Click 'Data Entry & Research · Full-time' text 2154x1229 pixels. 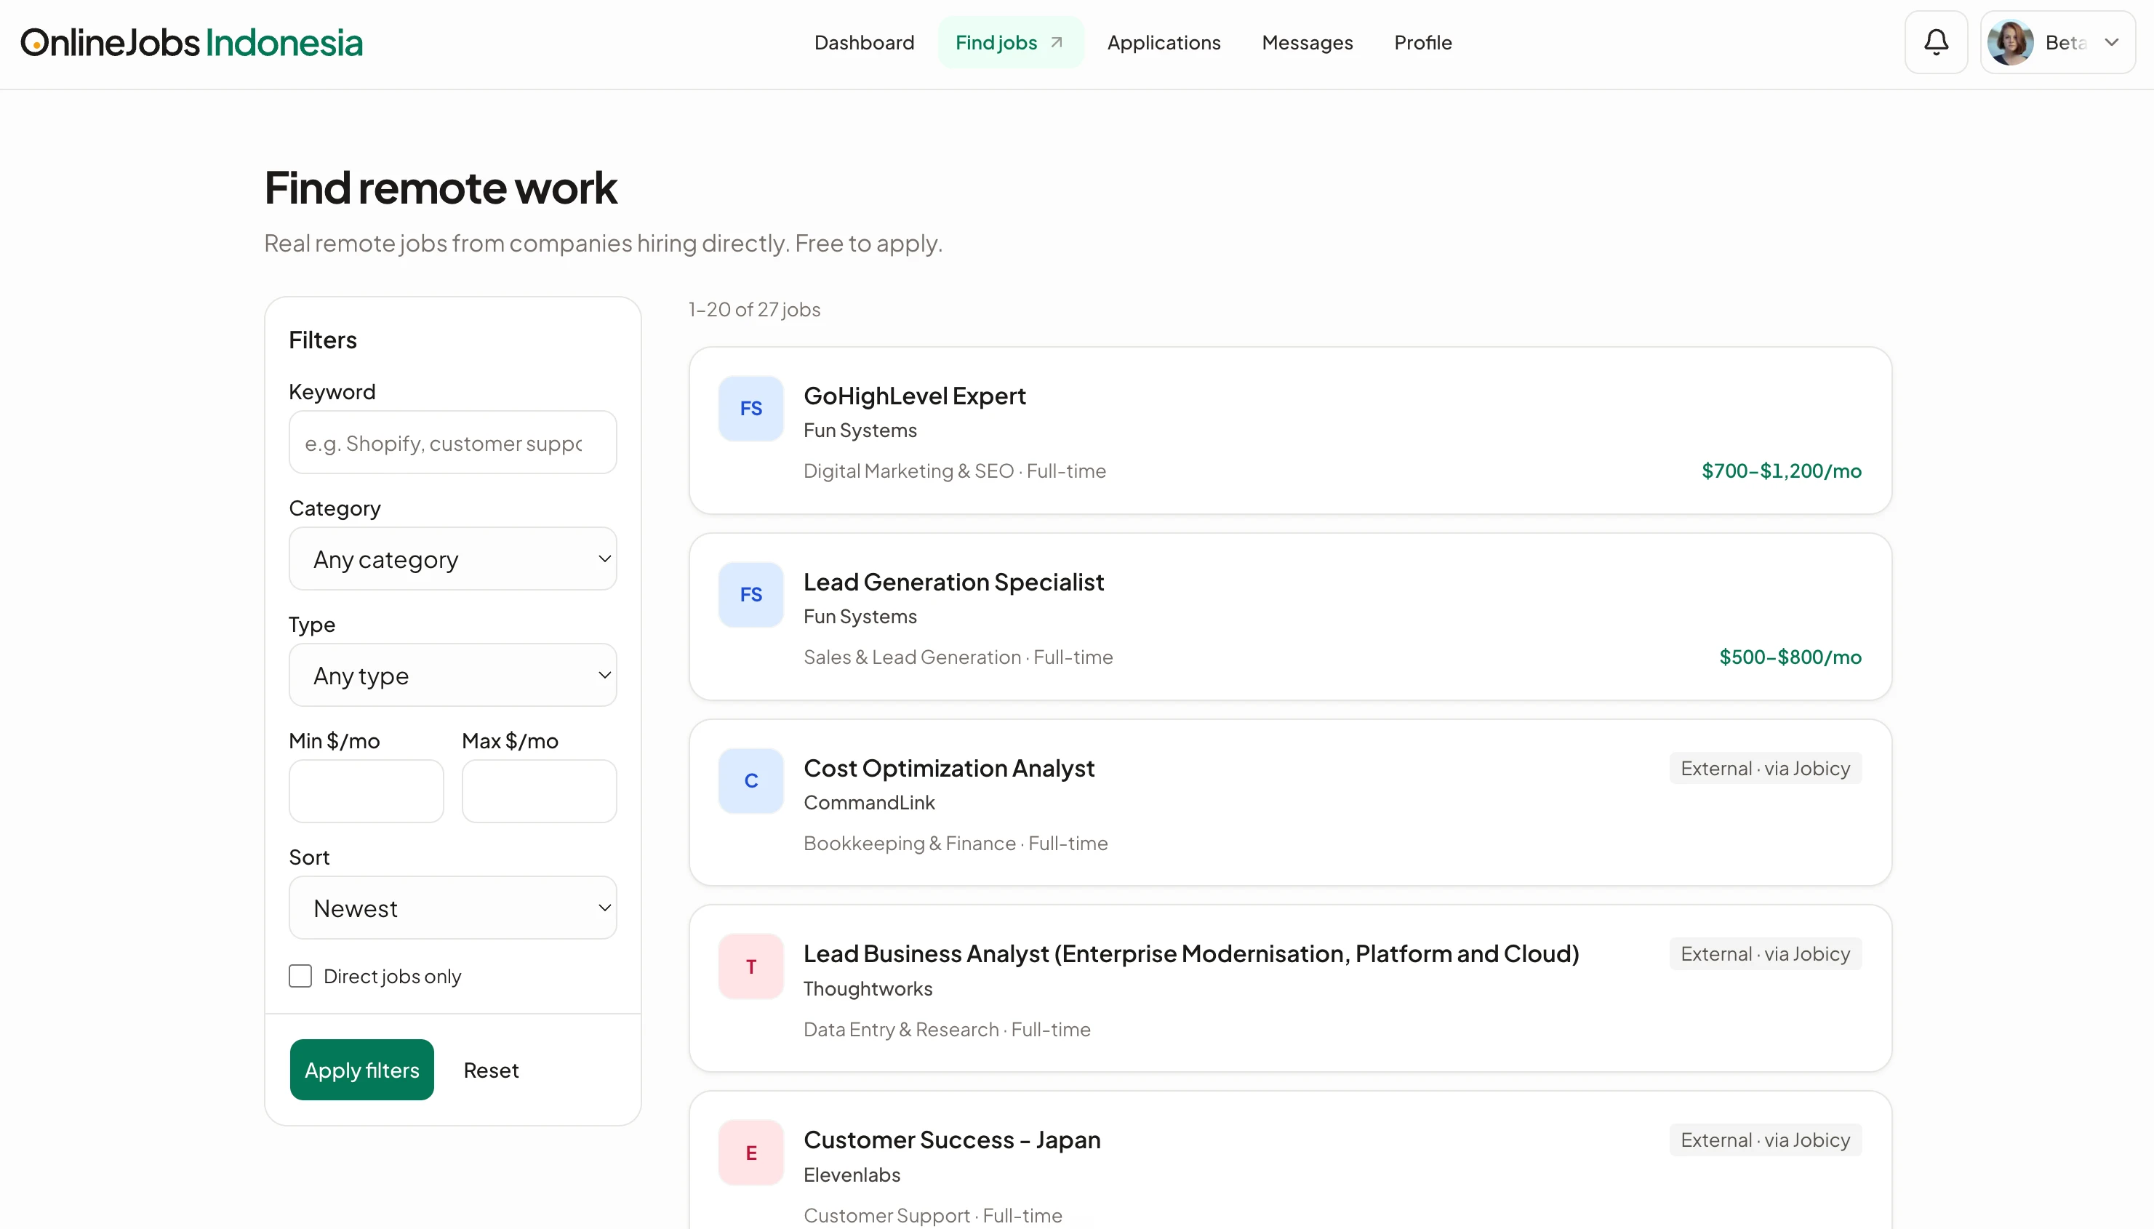coord(947,1030)
